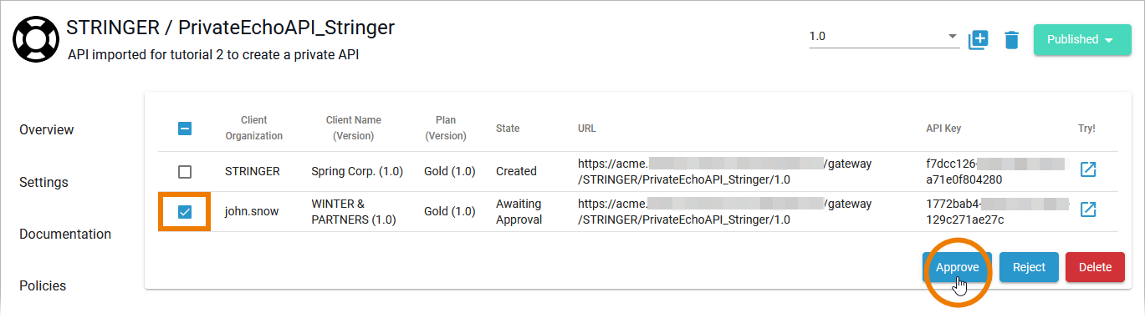Go to Settings in the sidebar
Viewport: 1145px width, 318px height.
43,182
